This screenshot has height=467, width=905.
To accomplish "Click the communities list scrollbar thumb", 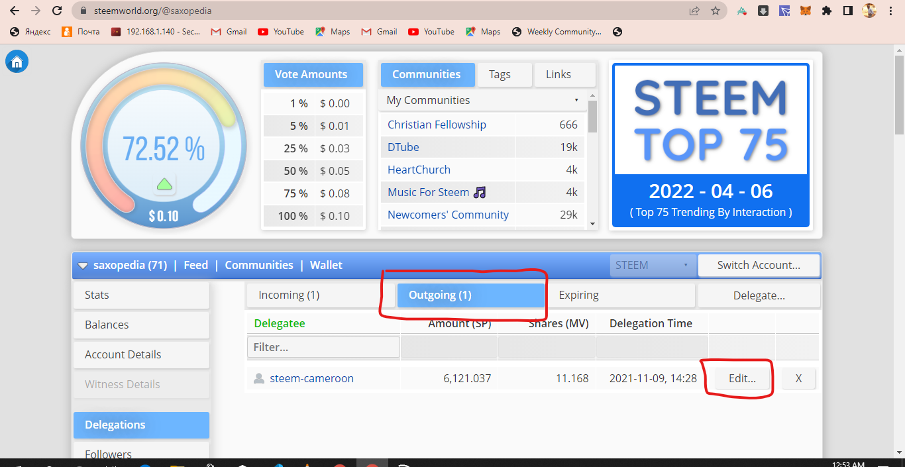I will point(592,117).
